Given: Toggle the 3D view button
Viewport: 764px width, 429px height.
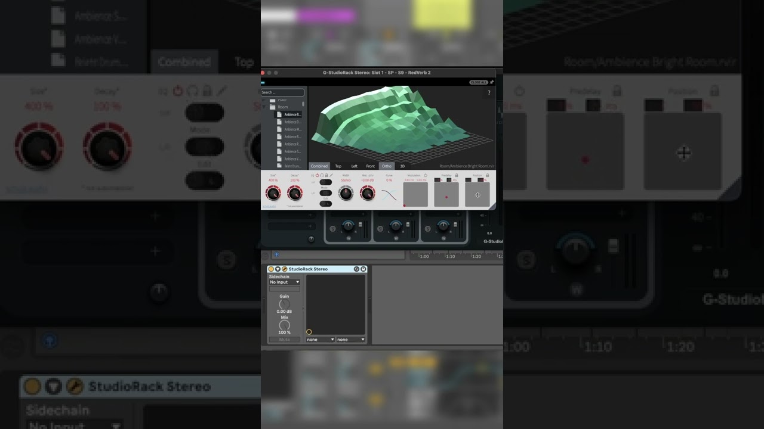Looking at the screenshot, I should pyautogui.click(x=402, y=166).
